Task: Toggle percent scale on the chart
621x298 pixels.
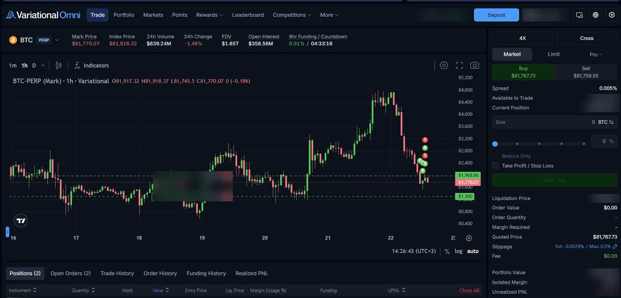Action: pyautogui.click(x=447, y=251)
